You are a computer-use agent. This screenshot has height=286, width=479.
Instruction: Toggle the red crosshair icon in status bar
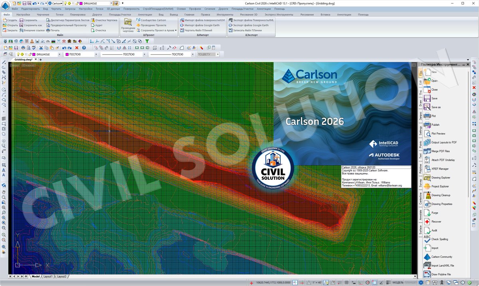251,283
